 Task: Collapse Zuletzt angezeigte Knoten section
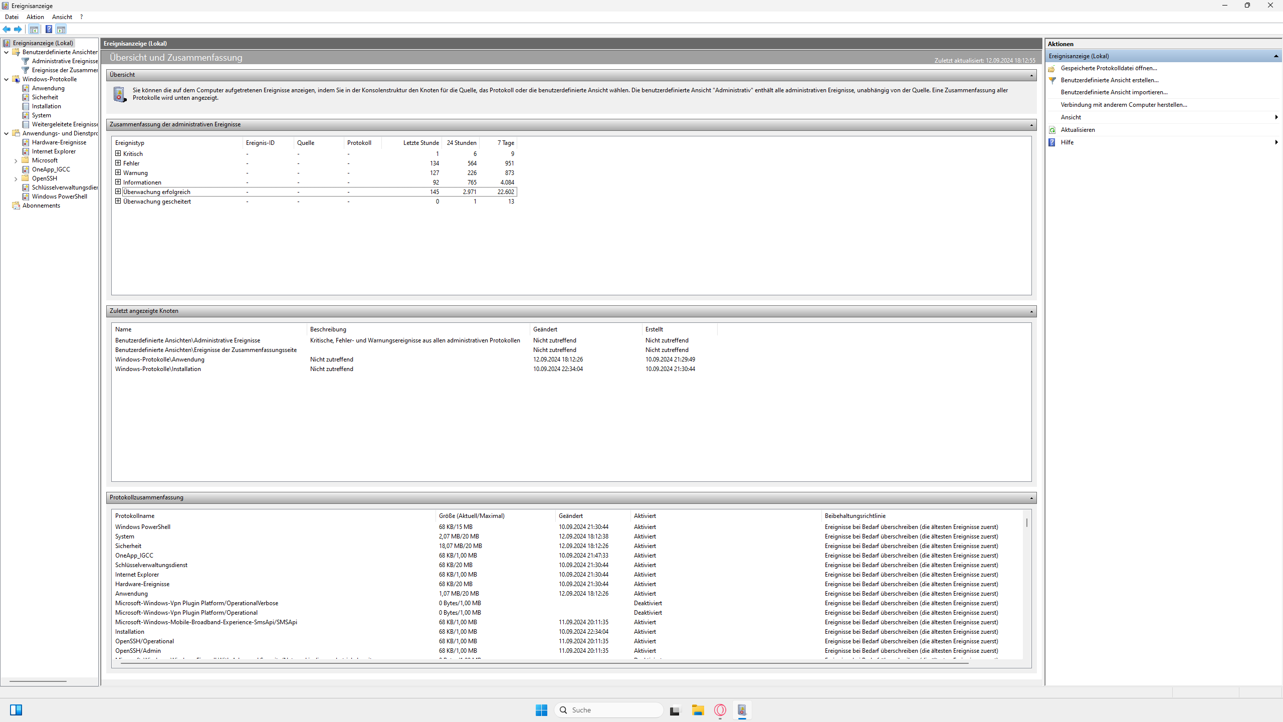1031,311
